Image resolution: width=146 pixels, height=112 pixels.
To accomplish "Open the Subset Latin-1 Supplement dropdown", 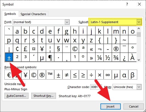I will pos(139,22).
